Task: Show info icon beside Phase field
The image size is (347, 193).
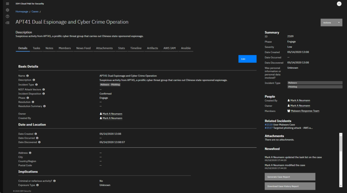Action: (28, 98)
